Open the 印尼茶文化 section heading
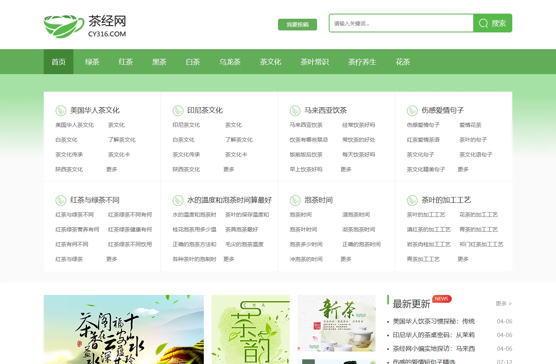 click(x=205, y=110)
